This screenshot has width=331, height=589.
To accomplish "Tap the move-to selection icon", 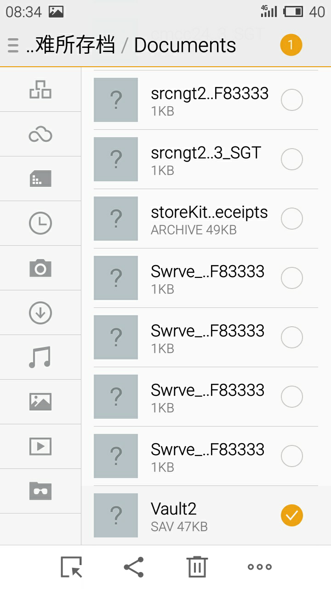I will coord(71,567).
